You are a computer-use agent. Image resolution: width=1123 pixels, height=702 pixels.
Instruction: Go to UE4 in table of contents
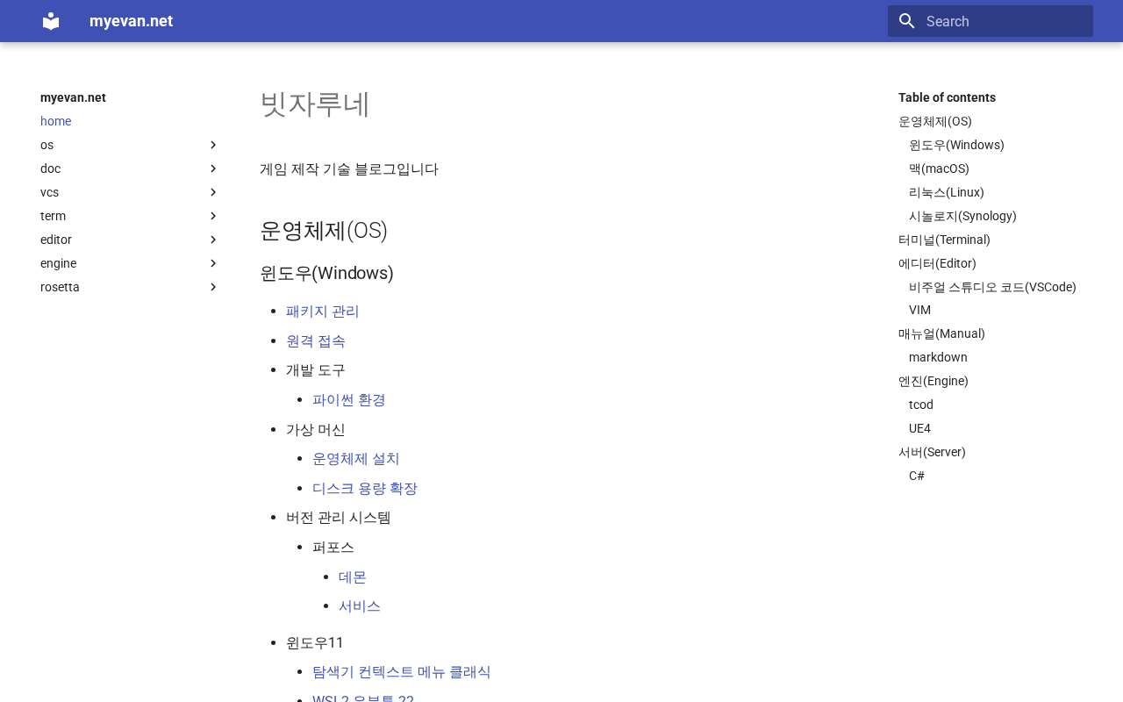pyautogui.click(x=919, y=428)
